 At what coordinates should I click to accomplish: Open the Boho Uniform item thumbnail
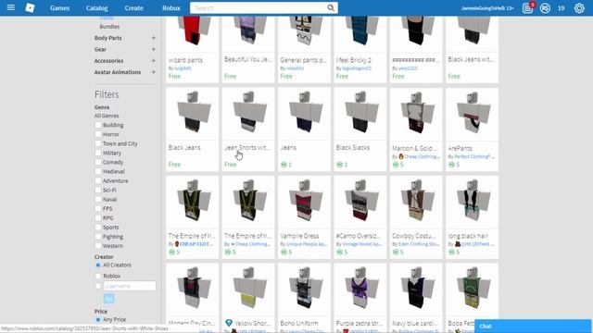(304, 290)
